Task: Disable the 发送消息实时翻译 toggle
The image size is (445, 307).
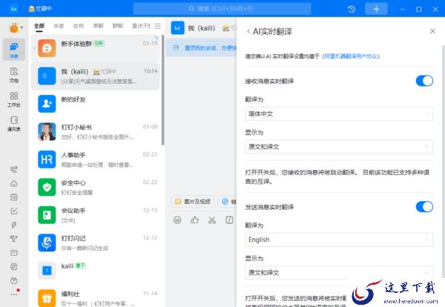Action: (x=424, y=207)
